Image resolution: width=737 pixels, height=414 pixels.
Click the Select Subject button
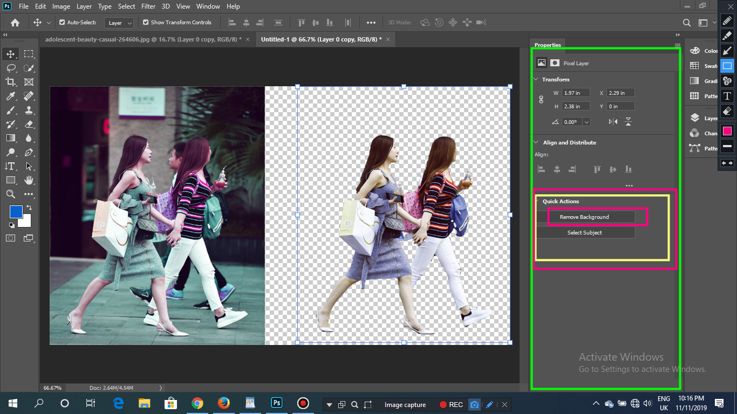(585, 232)
